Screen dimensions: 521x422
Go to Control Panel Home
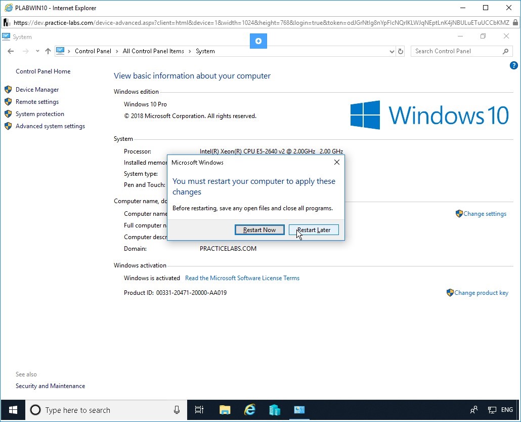click(43, 71)
